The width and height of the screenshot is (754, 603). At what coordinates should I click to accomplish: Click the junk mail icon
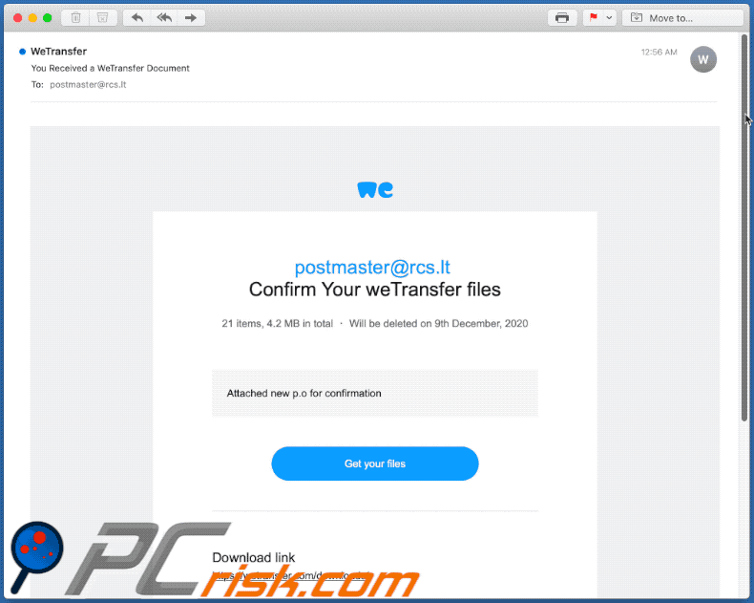click(102, 18)
